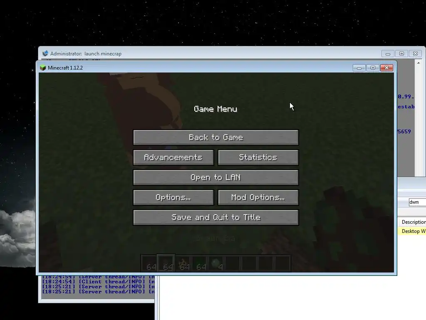Close the Minecraft 1.12.2 window
426x320 pixels.
386,68
